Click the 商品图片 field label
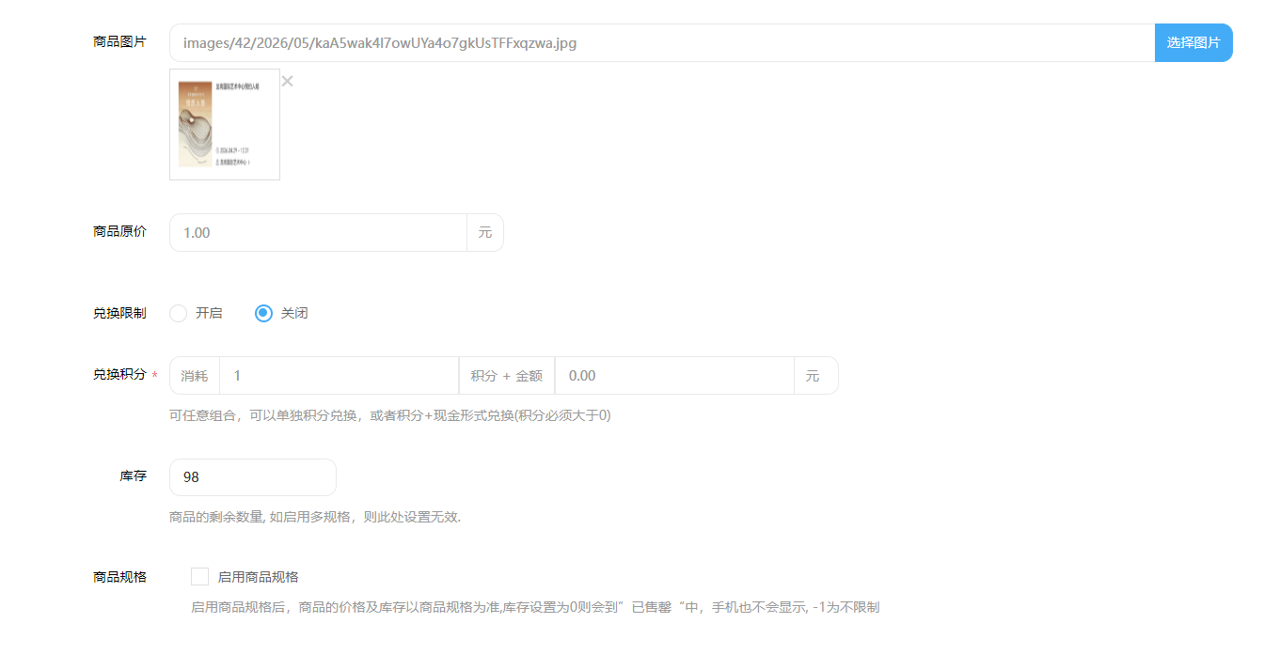The height and width of the screenshot is (670, 1280). [x=119, y=42]
